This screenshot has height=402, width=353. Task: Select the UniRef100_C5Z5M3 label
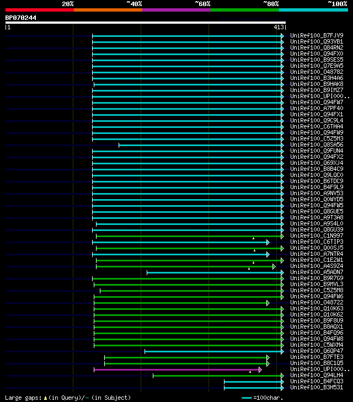pos(317,139)
